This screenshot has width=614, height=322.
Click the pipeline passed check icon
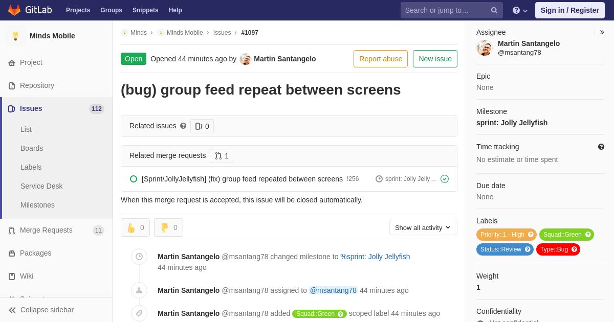pos(445,179)
